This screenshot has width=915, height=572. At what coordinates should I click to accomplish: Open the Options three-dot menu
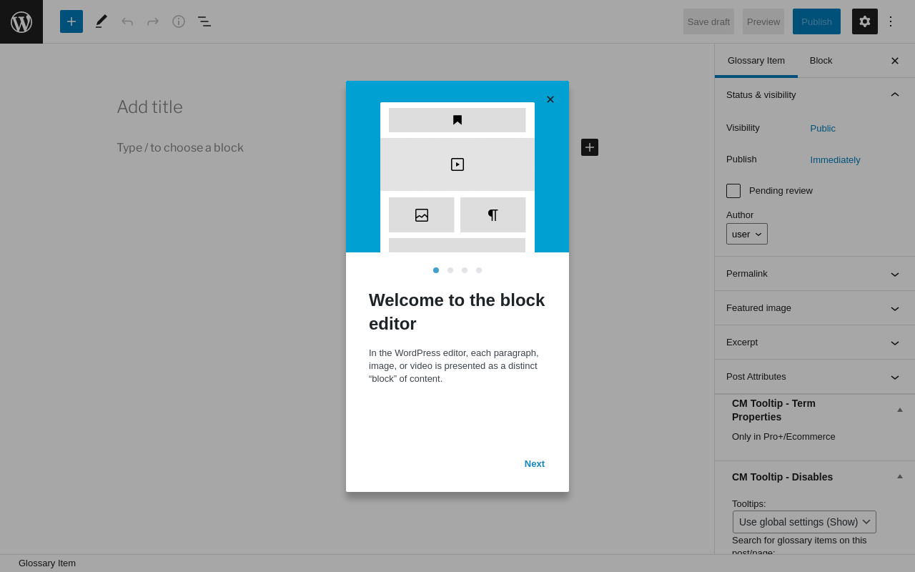891,21
